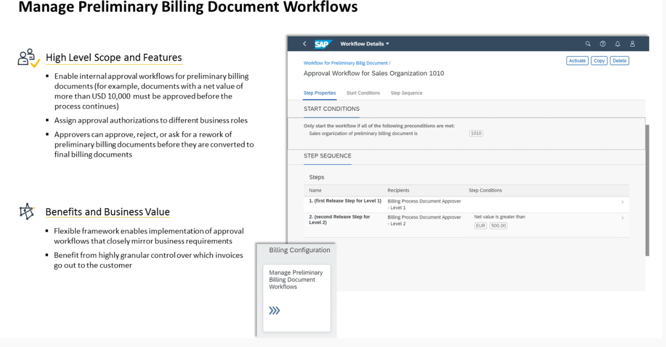Click the back arrow in SAP header
This screenshot has width=666, height=347.
304,44
